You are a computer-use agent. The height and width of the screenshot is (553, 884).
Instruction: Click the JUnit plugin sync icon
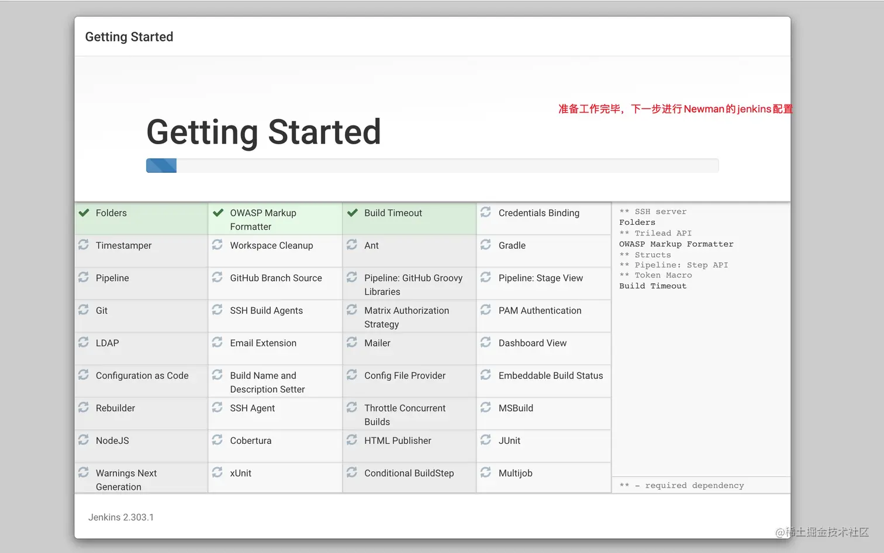(x=486, y=440)
